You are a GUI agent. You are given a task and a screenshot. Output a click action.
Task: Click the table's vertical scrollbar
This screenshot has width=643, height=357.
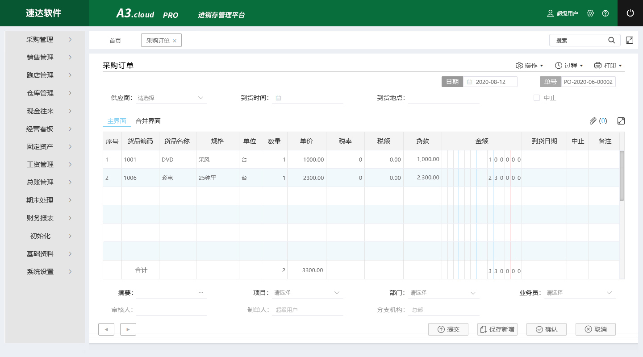(622, 176)
